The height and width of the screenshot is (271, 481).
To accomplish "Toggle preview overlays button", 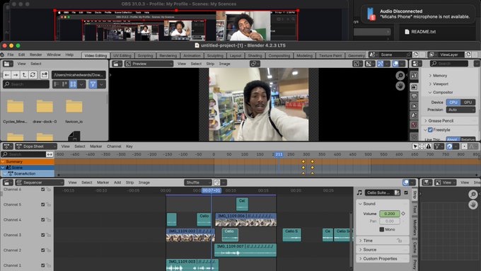I will point(395,64).
